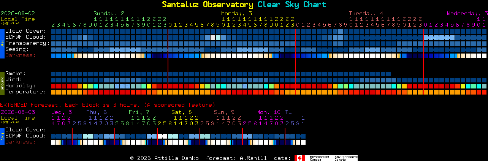Open the extended forecast ECMWF Cloud label

[x=26, y=136]
